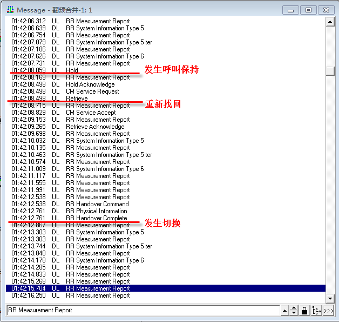
Task: Click the single up-arrow button beside the filter field
Action: (x=284, y=311)
